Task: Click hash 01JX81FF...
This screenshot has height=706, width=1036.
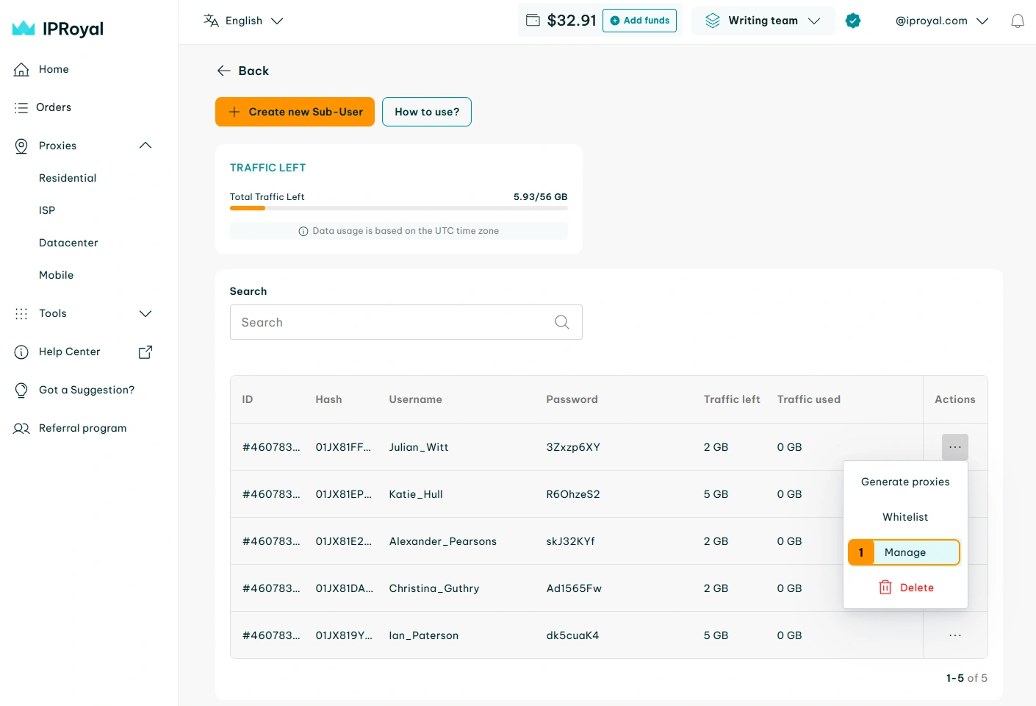Action: tap(343, 447)
